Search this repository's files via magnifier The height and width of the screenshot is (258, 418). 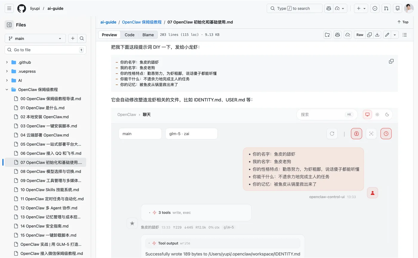[82, 38]
